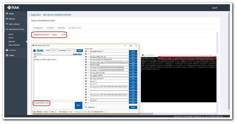The height and width of the screenshot is (124, 237).
Task: Click the Uplink entry in live data
Action: (54, 35)
